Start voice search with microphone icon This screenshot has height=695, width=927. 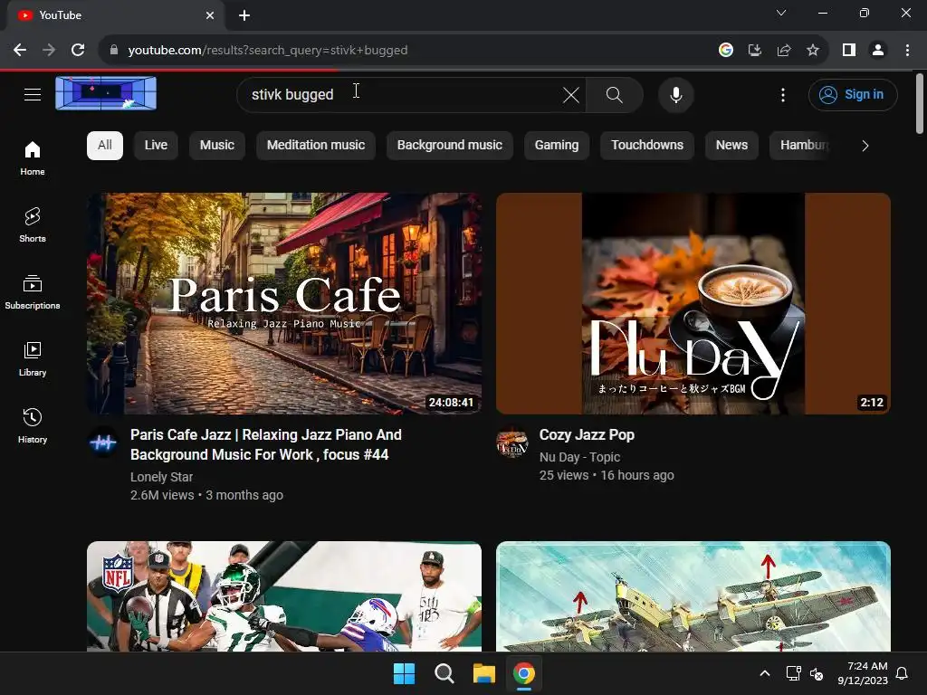click(675, 94)
